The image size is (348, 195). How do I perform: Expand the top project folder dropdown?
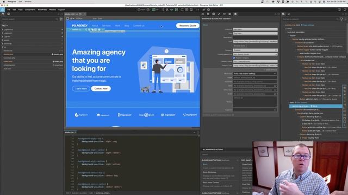tap(5, 25)
